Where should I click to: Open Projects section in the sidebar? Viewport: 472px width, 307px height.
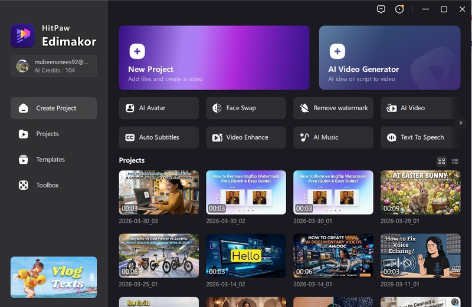(54, 134)
